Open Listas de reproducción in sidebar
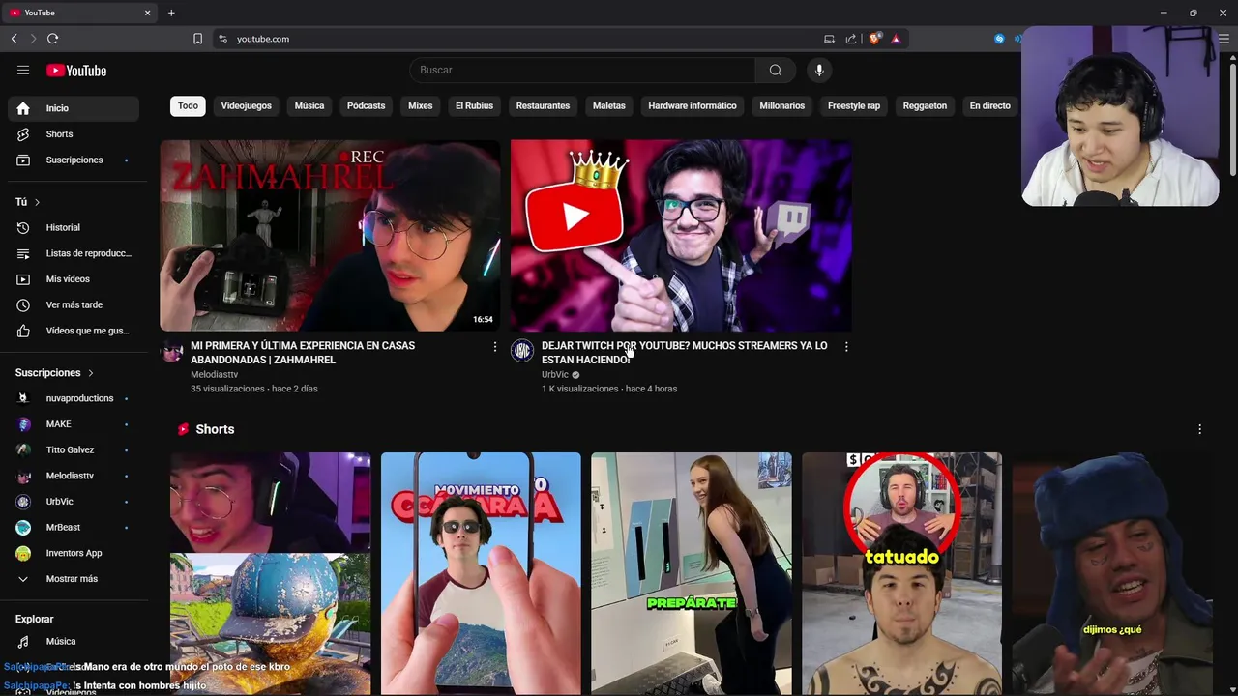This screenshot has height=696, width=1238. [74, 253]
